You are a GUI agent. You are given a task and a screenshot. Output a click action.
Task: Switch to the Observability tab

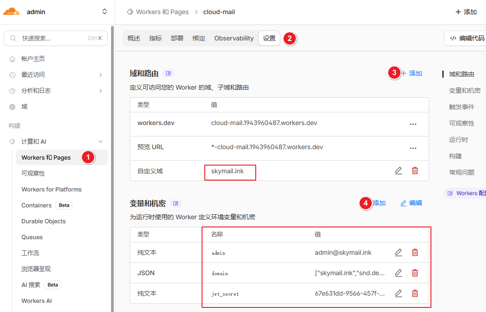coord(234,38)
